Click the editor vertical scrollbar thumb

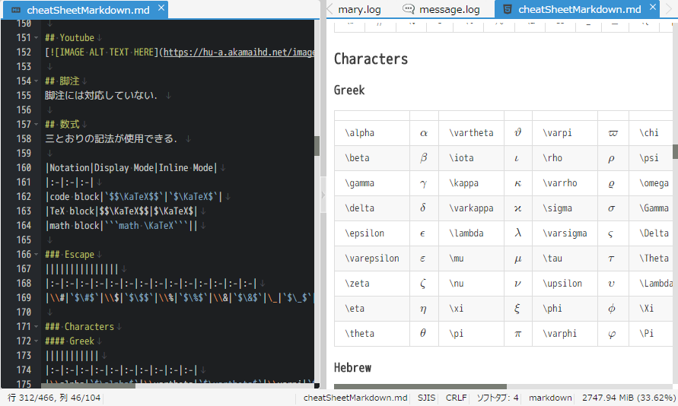[x=317, y=146]
